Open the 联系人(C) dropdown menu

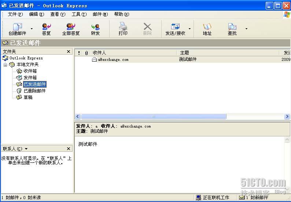click(x=15, y=149)
